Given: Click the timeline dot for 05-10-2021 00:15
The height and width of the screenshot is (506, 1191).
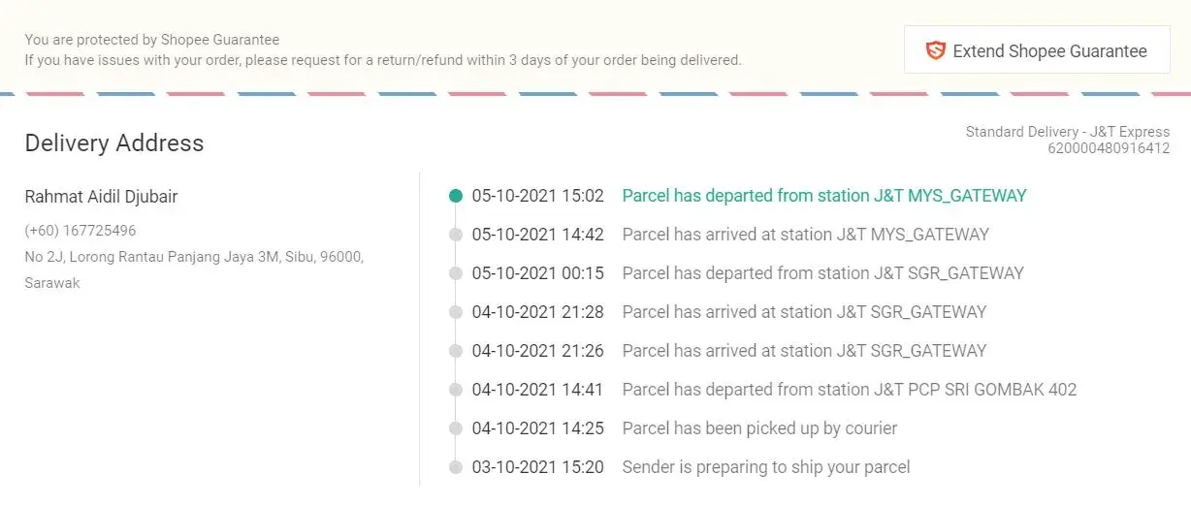Looking at the screenshot, I should click(x=456, y=273).
